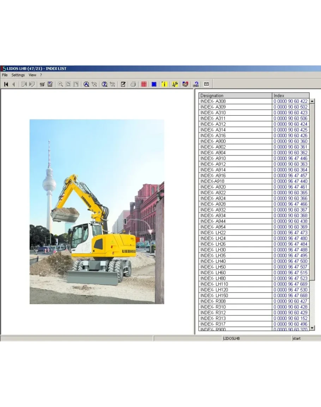Image resolution: width=321 pixels, height=407 pixels.
Task: Click the circled A search icon
Action: point(86,84)
